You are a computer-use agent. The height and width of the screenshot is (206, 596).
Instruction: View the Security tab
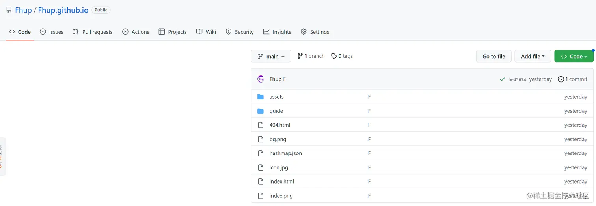pyautogui.click(x=240, y=32)
